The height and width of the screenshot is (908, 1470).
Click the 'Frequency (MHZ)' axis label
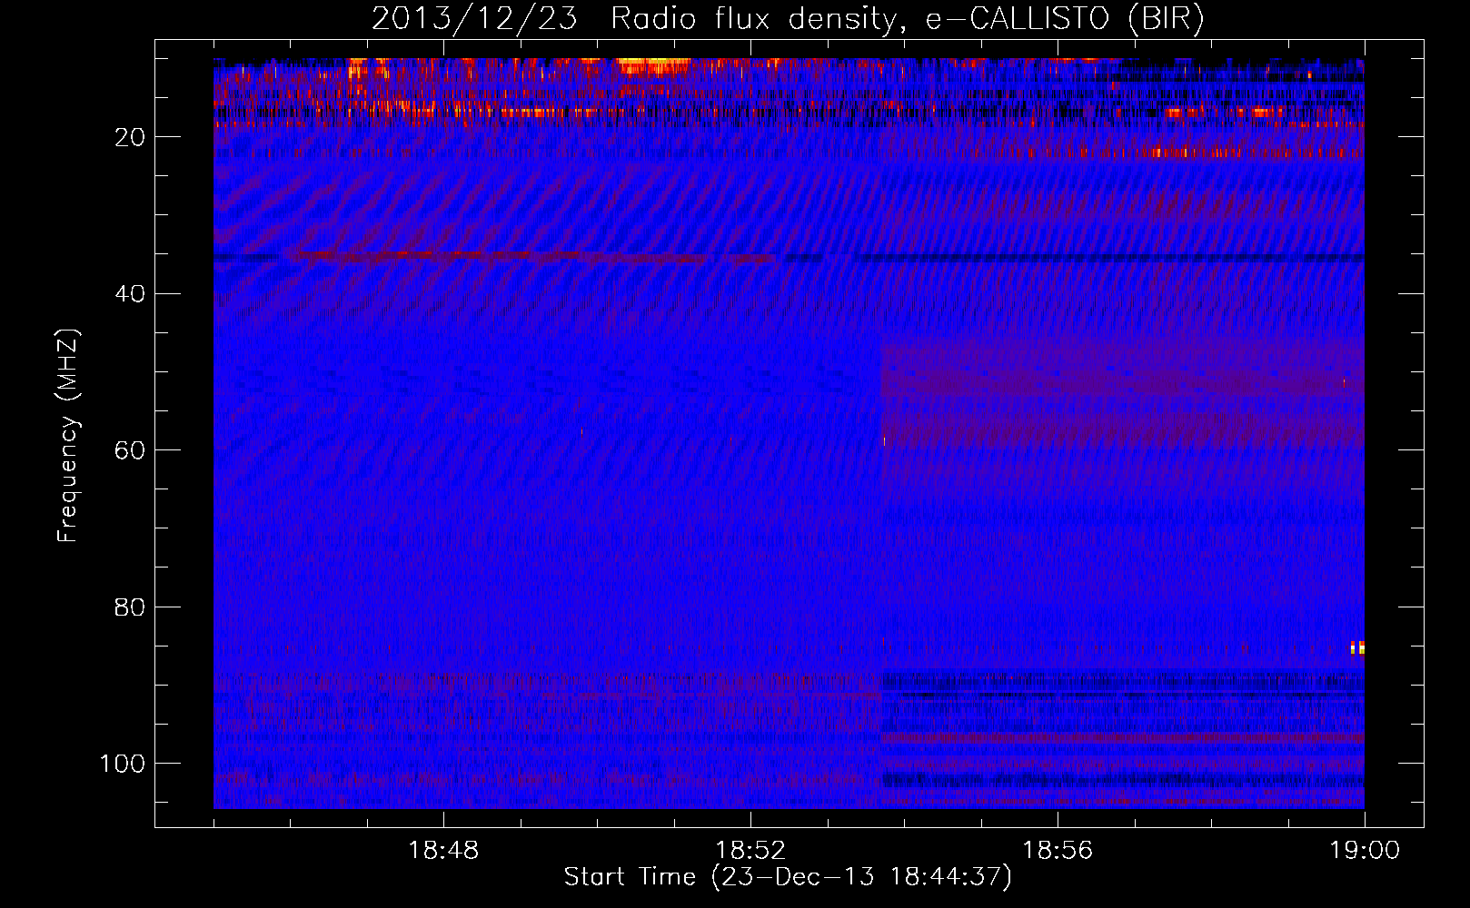68,435
